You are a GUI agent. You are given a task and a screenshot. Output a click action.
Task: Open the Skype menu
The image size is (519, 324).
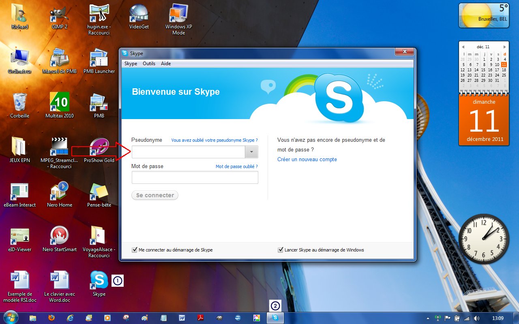pos(131,64)
